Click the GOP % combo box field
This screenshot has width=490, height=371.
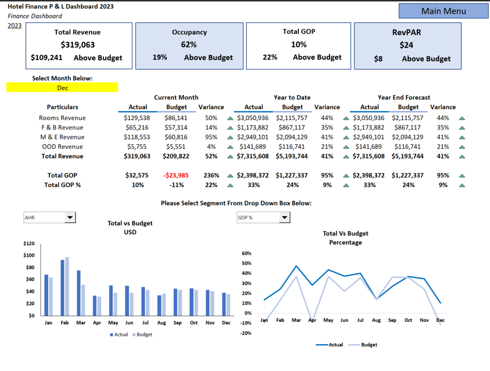click(263, 217)
